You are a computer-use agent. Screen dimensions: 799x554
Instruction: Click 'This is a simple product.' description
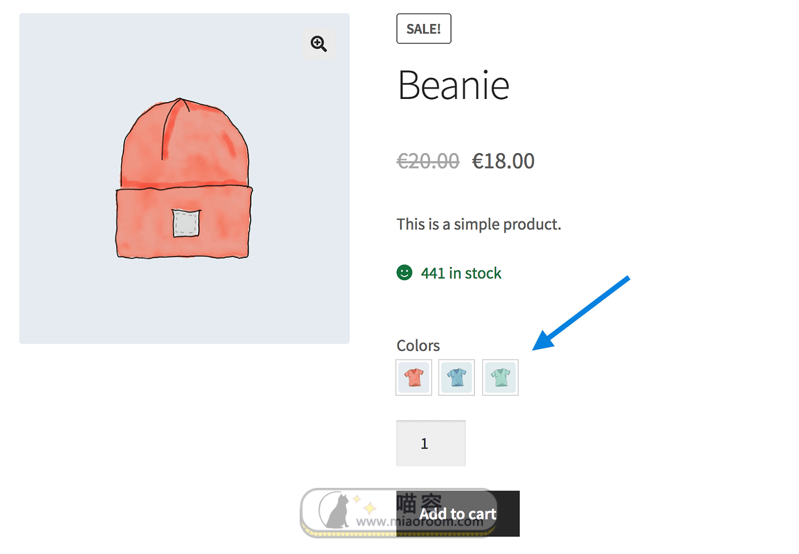479,224
